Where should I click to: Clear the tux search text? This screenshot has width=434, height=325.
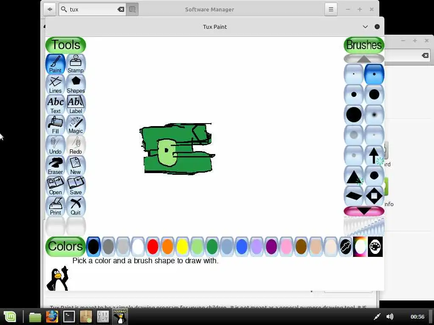(x=121, y=9)
